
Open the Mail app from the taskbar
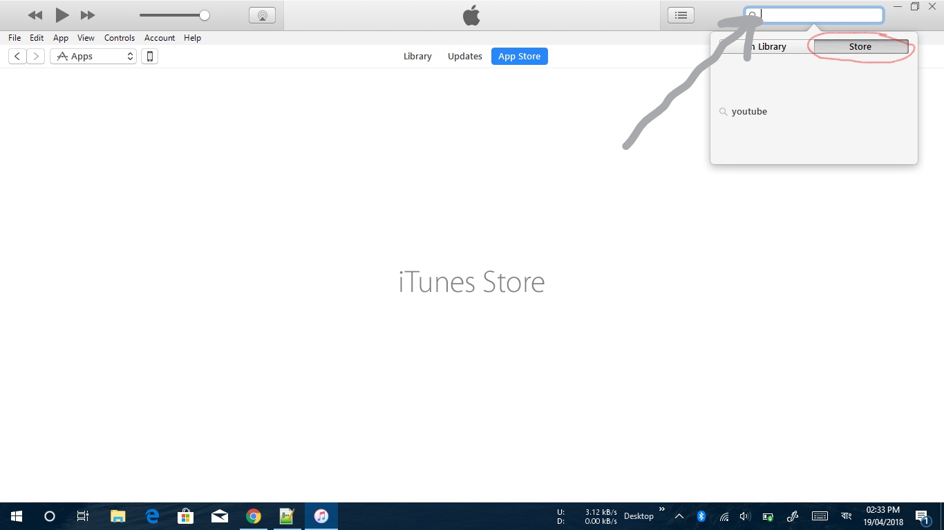pos(220,516)
